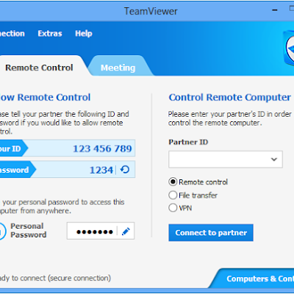The image size is (294, 294).
Task: Click the Partner ID label
Action: click(188, 142)
